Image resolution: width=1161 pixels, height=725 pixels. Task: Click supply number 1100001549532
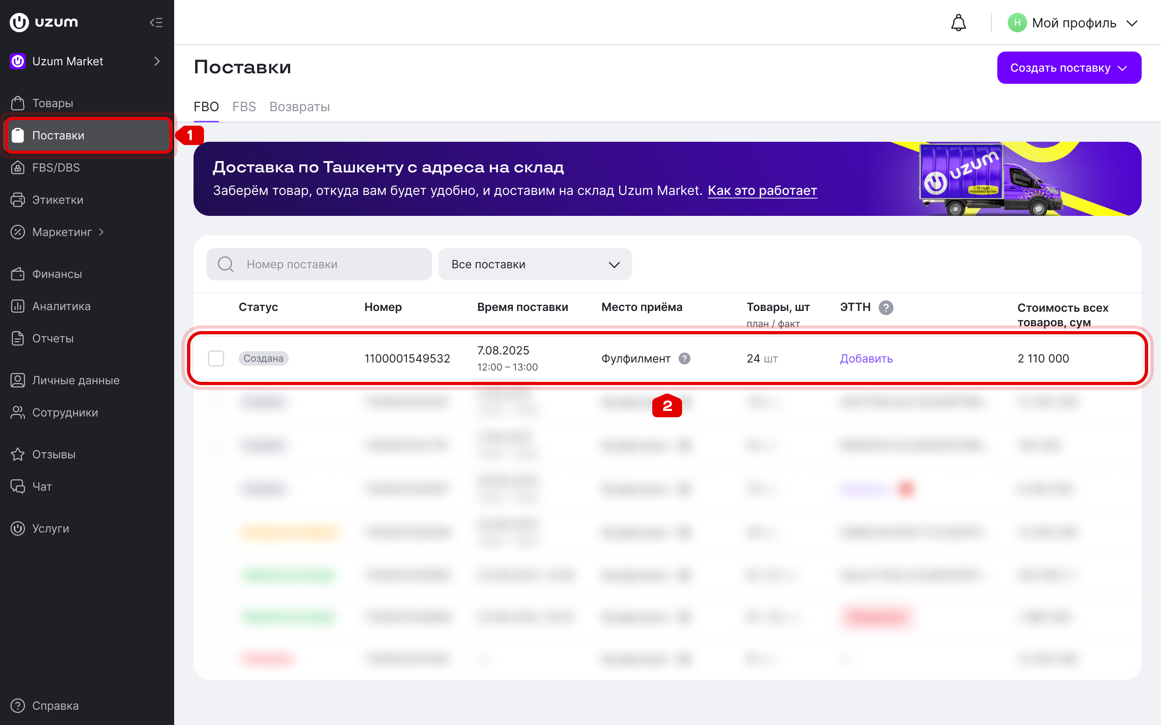407,358
